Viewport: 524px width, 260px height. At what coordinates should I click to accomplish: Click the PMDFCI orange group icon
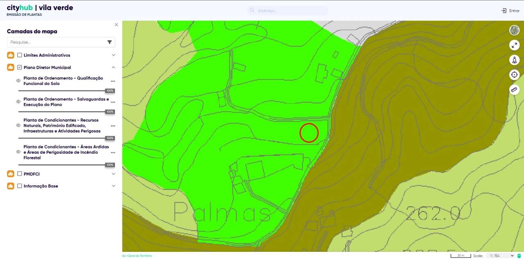pyautogui.click(x=11, y=174)
